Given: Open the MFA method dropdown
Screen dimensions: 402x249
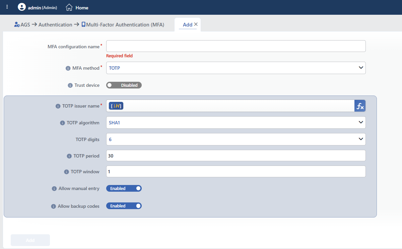Looking at the screenshot, I should (236, 68).
